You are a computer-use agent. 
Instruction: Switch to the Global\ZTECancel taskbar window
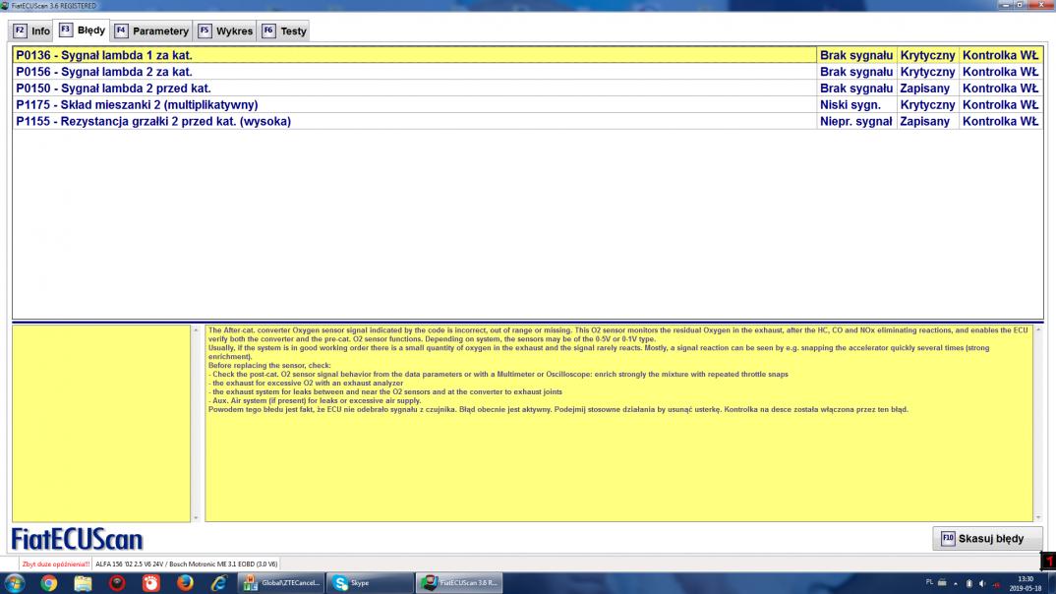[x=281, y=582]
